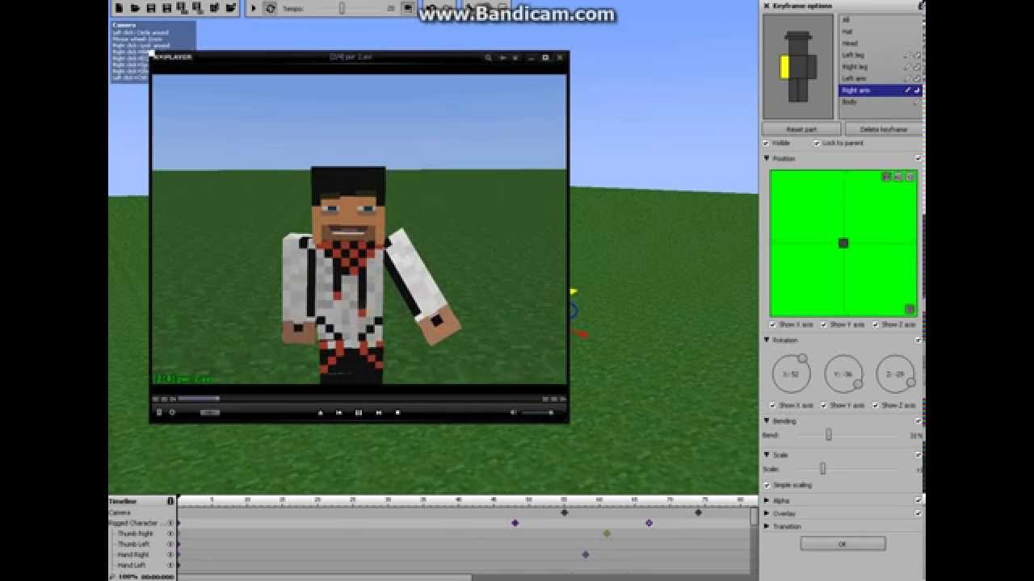This screenshot has width=1034, height=581.
Task: Start animation playback with the play arrow
Action: coord(253,8)
